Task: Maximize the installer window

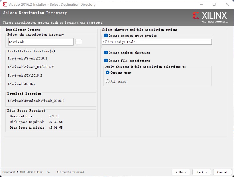Action: pyautogui.click(x=214, y=4)
